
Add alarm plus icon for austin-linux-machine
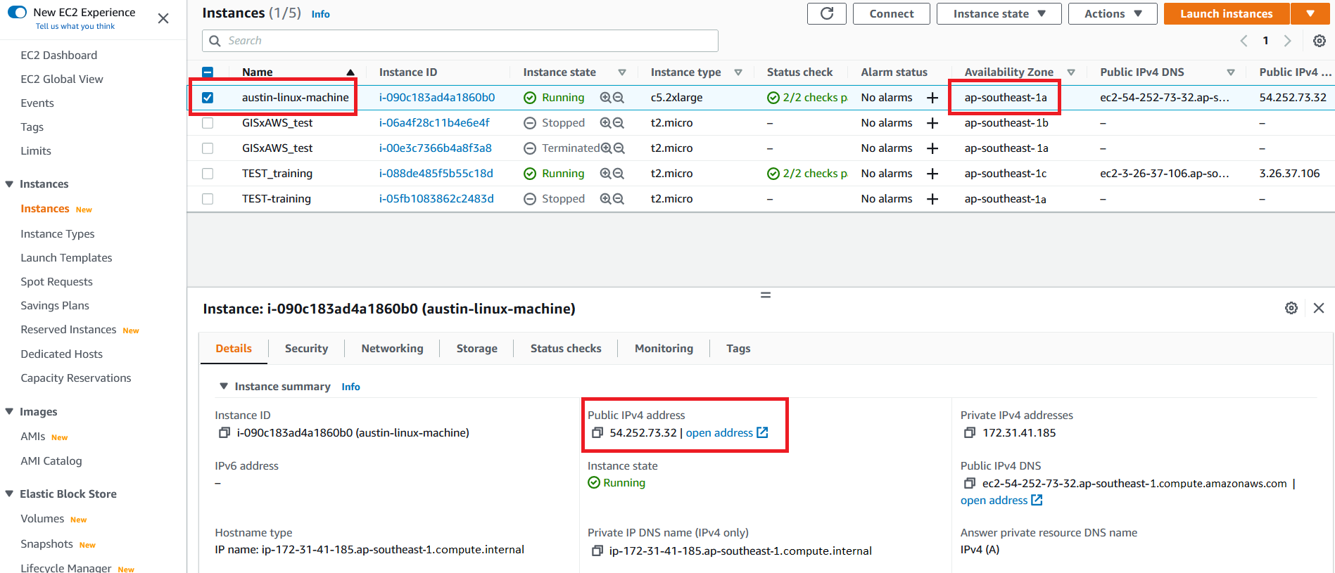coord(932,98)
